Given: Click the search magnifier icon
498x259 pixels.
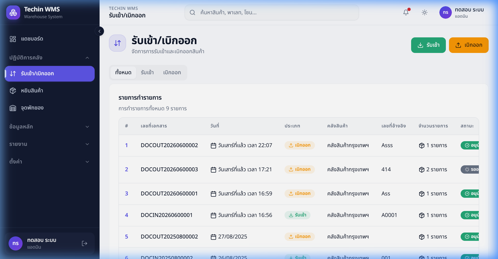Looking at the screenshot, I should click(x=192, y=12).
